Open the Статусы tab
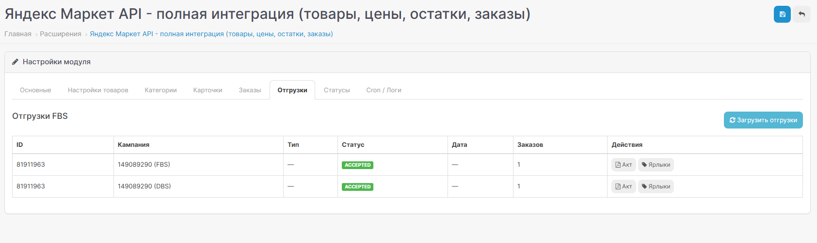Screen dimensions: 817x243 (337, 90)
